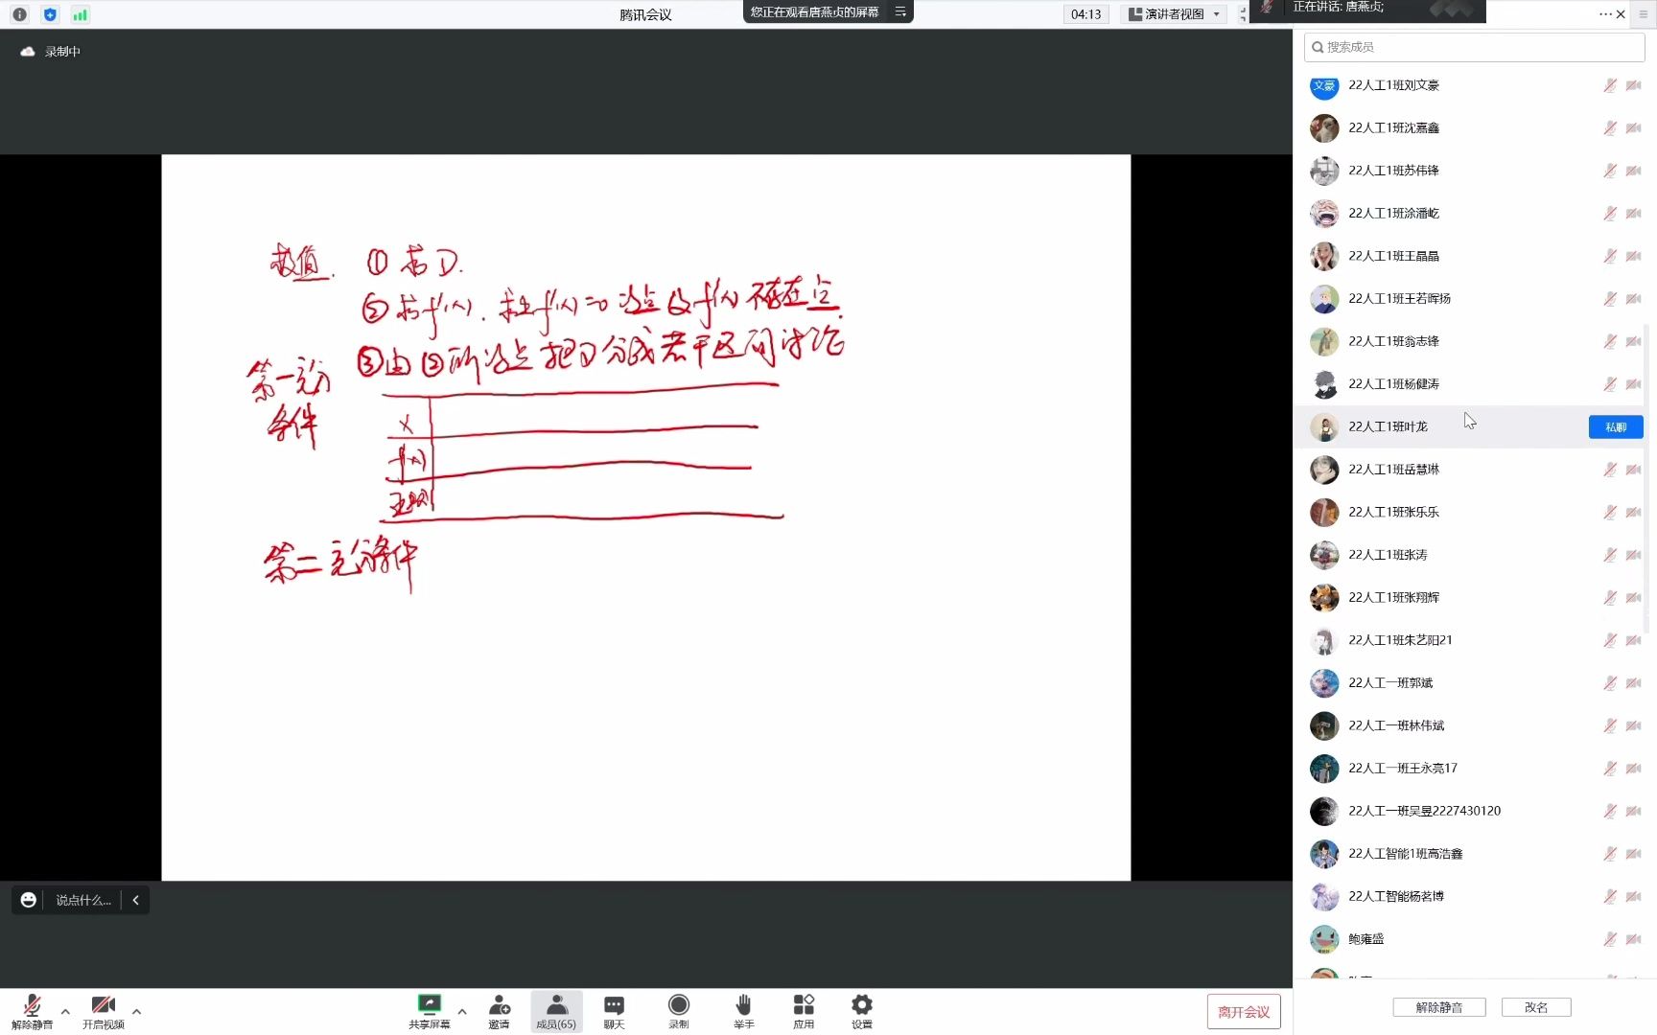Close the member panel with X button
Image resolution: width=1657 pixels, height=1035 pixels.
[x=1621, y=14]
